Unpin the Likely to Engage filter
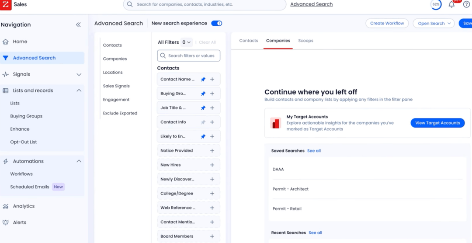Screen dimensions: 472x243 203,136
